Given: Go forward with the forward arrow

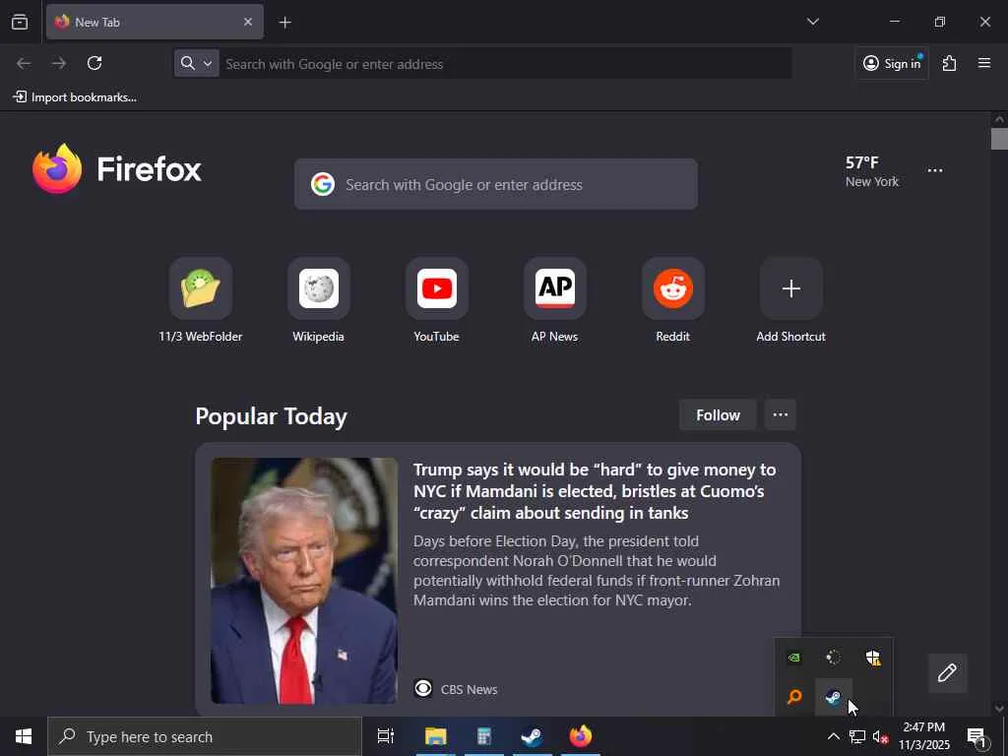Looking at the screenshot, I should [59, 63].
